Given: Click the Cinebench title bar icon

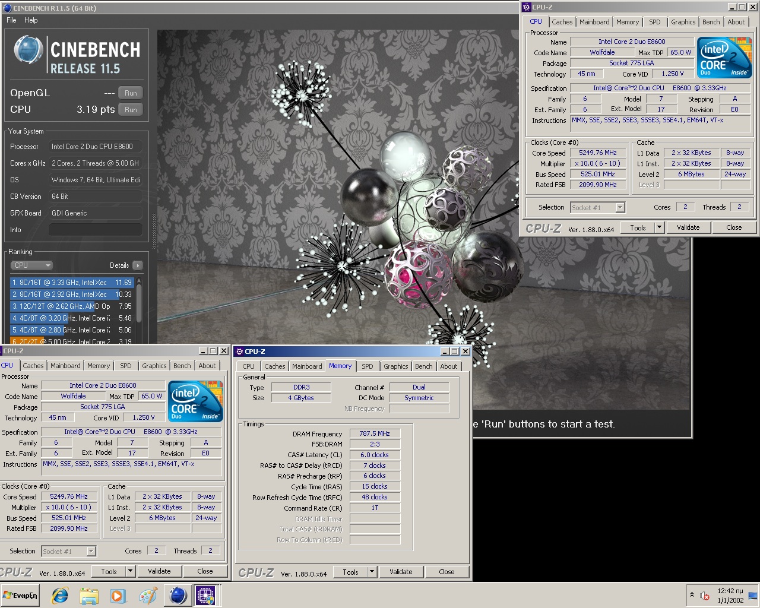Looking at the screenshot, I should [7, 8].
